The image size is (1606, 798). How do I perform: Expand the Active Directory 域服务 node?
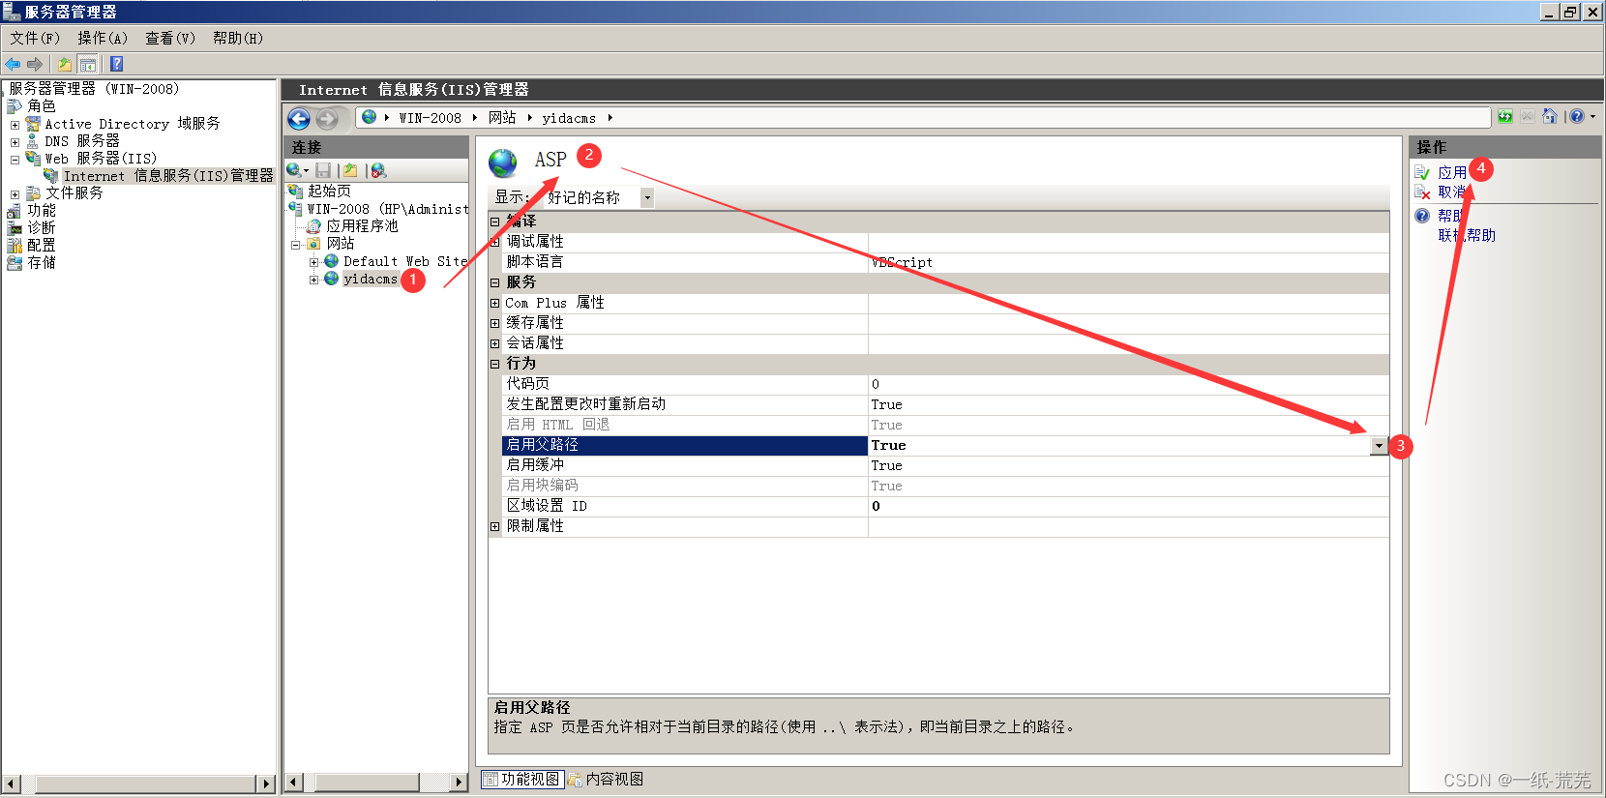coord(15,125)
